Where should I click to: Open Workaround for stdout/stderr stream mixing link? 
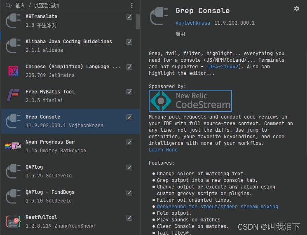click(217, 207)
